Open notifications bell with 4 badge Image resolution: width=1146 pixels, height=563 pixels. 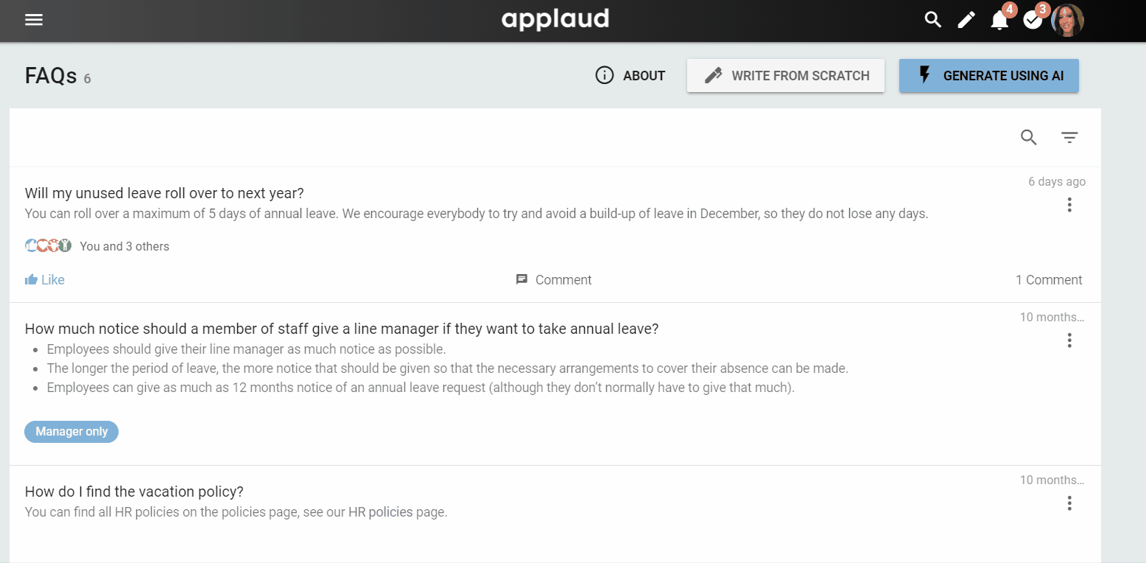[999, 20]
